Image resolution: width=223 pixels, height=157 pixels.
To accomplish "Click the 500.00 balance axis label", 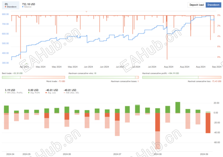I will 5,43.
